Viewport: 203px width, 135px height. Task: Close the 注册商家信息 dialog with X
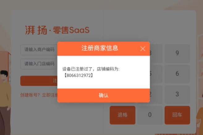point(143,49)
